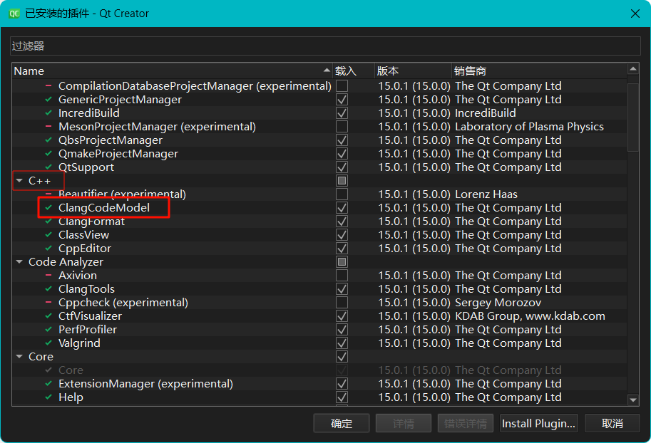
Task: Click the 销售商 column header
Action: (x=539, y=71)
